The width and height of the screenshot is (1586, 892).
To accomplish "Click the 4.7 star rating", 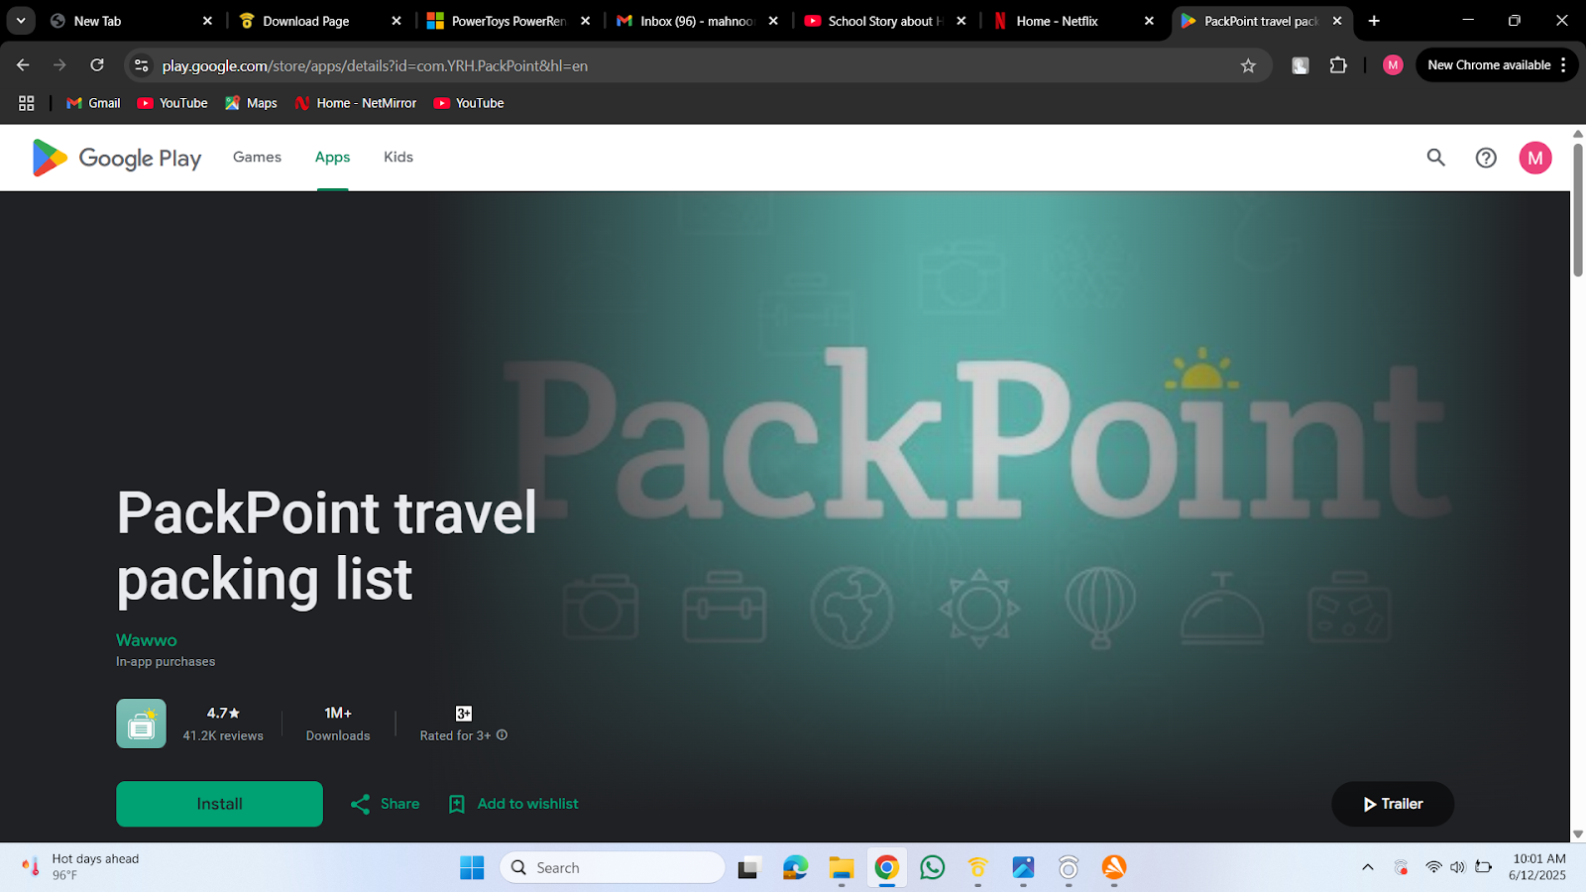I will (223, 713).
